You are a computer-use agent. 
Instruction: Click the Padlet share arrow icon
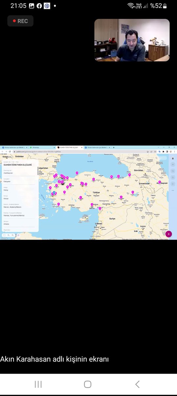[173, 165]
